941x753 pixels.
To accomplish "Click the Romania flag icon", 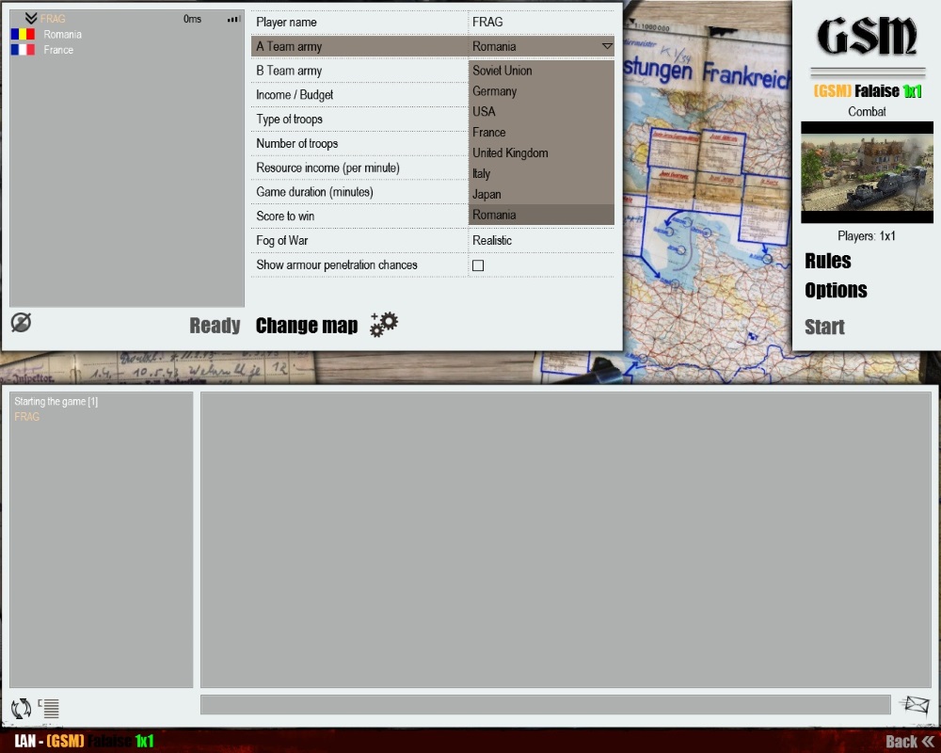I will coord(23,35).
